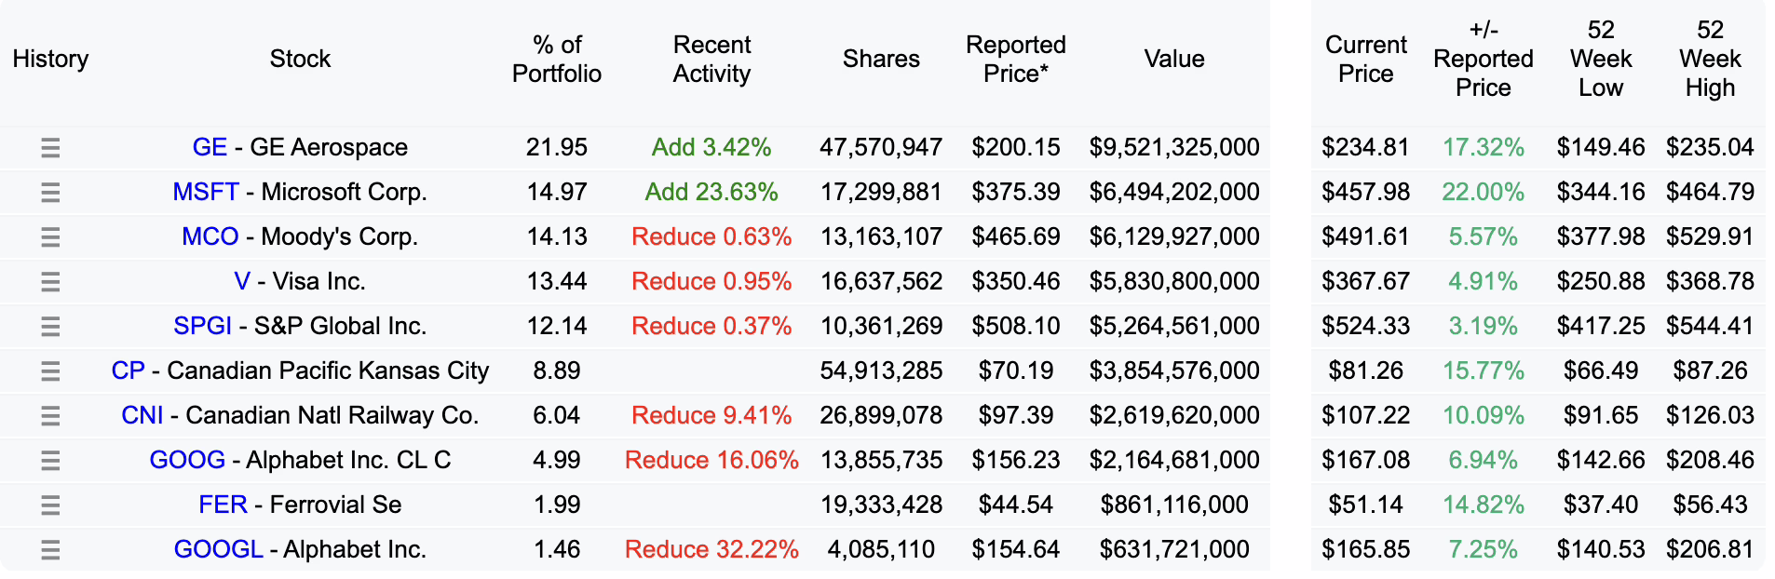Open history icon for Microsoft Corp. row
Viewport: 1775px width, 579px height.
(50, 193)
